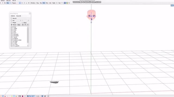The width and height of the screenshot is (174, 97).
Task: Click the Fx effects toolbar icon
Action: (69, 3)
